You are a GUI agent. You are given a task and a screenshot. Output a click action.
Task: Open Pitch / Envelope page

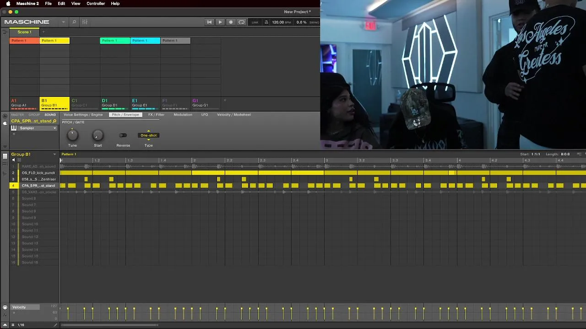tap(125, 115)
